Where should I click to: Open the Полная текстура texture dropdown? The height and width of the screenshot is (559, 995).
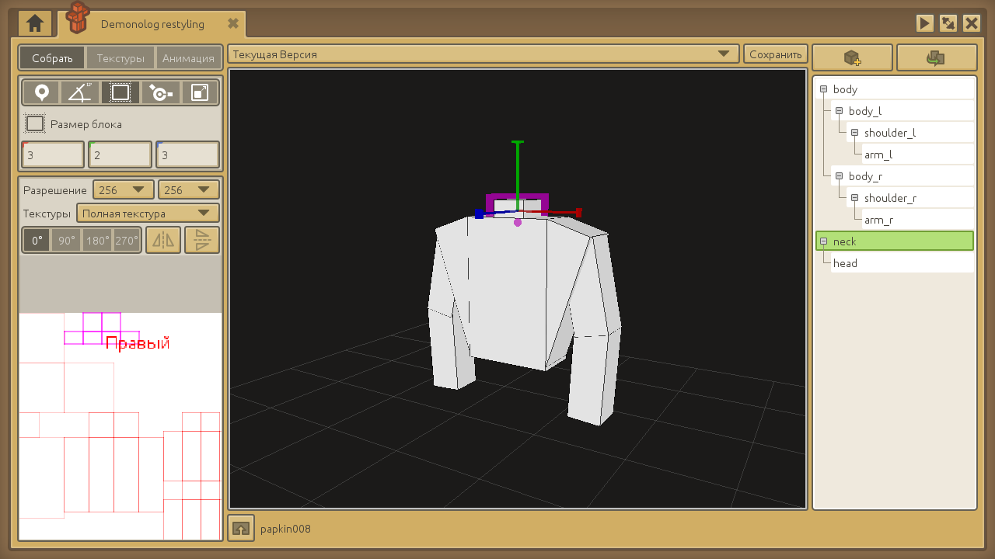[x=148, y=214]
